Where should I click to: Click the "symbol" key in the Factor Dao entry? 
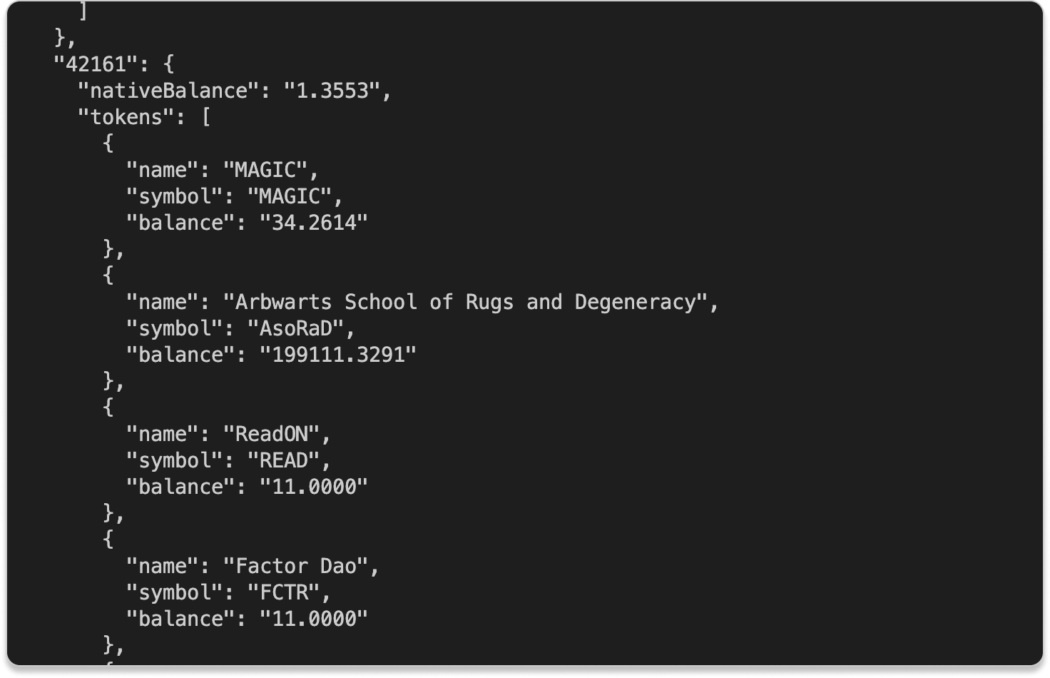[173, 592]
